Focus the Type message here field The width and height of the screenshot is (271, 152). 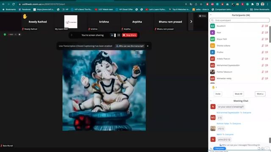click(239, 151)
